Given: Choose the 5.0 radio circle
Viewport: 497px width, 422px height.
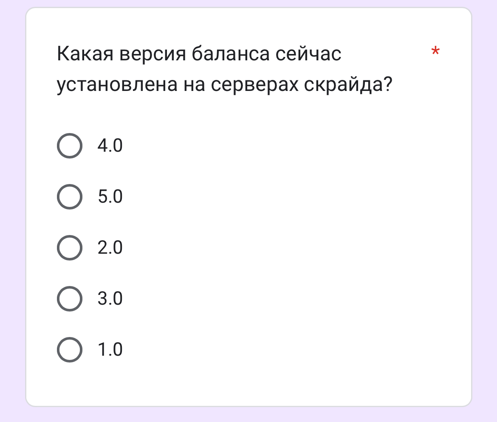Looking at the screenshot, I should [x=69, y=197].
